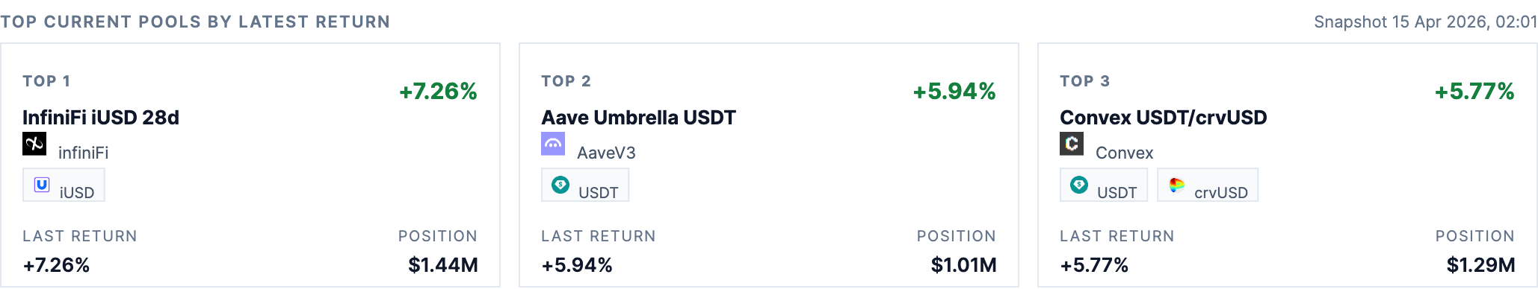Click the USDT icon in Convex card

1079,184
